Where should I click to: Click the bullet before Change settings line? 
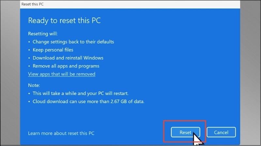pyautogui.click(x=29, y=42)
